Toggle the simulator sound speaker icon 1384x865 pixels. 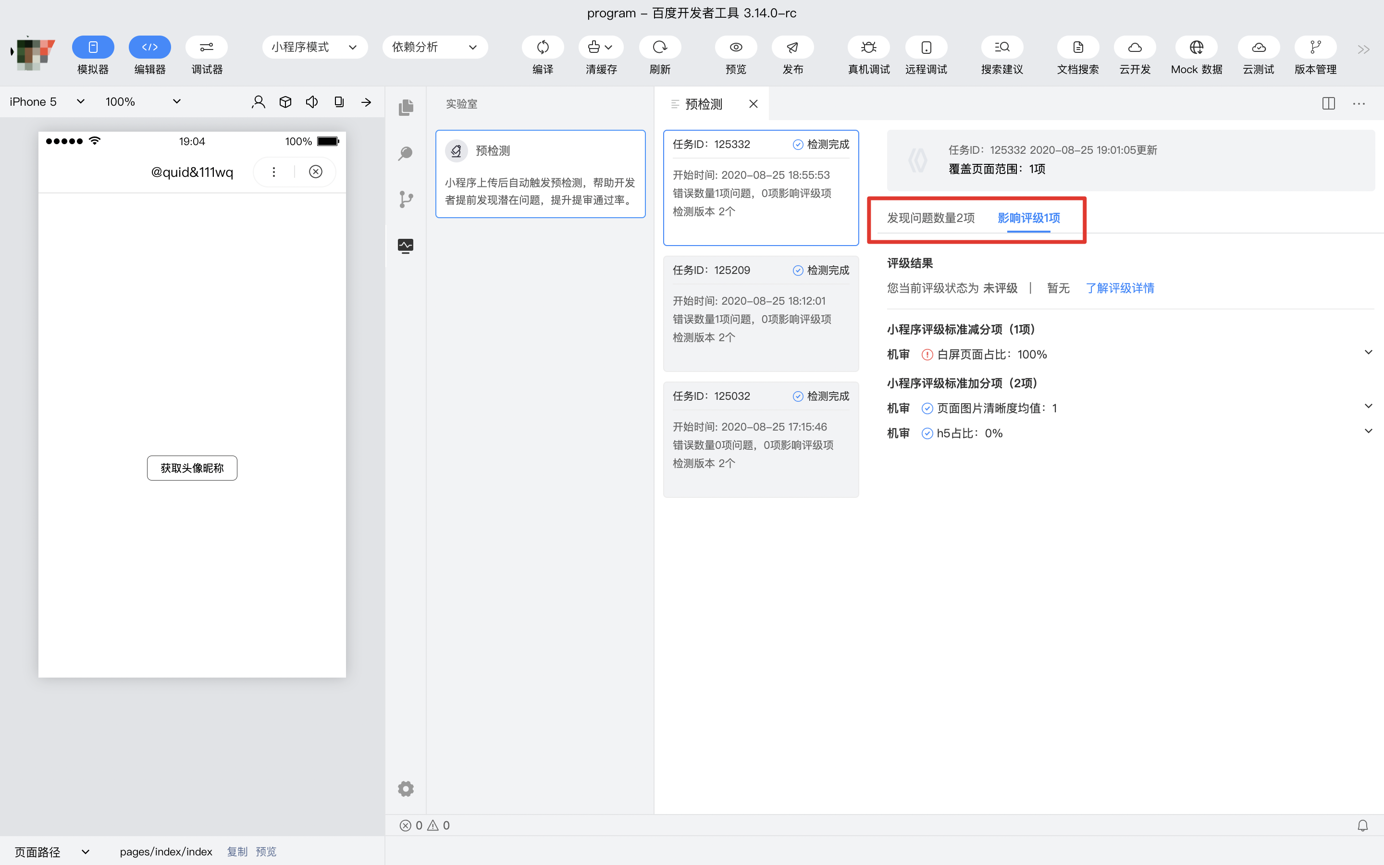click(312, 102)
